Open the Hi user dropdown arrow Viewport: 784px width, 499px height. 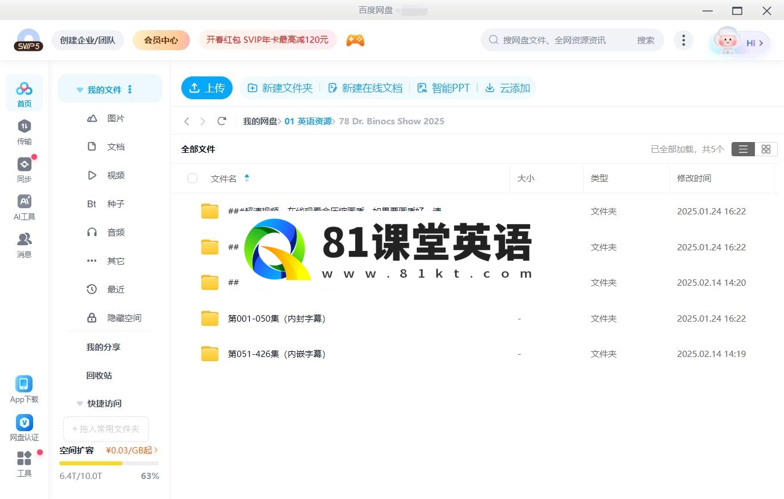tap(761, 43)
